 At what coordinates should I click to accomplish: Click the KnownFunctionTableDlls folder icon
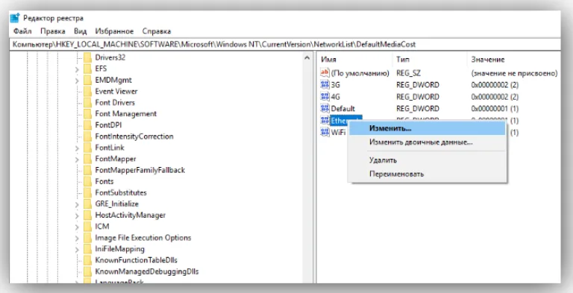87,260
